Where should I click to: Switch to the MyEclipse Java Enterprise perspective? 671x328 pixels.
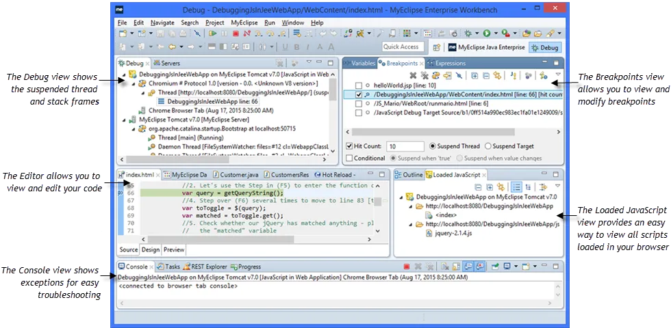tap(487, 47)
